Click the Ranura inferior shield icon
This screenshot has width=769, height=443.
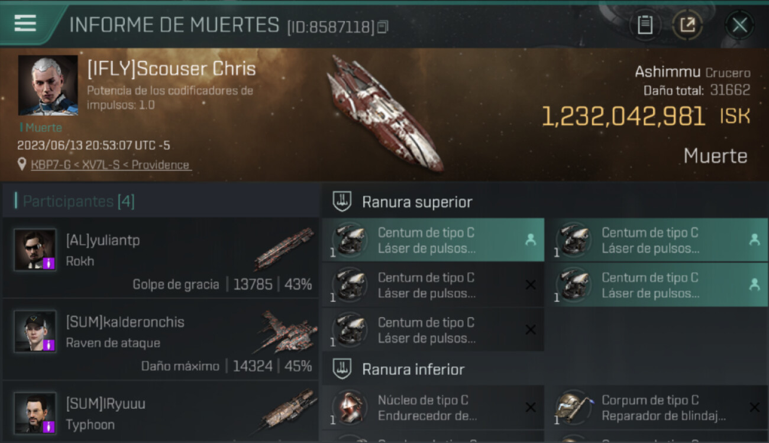click(342, 370)
